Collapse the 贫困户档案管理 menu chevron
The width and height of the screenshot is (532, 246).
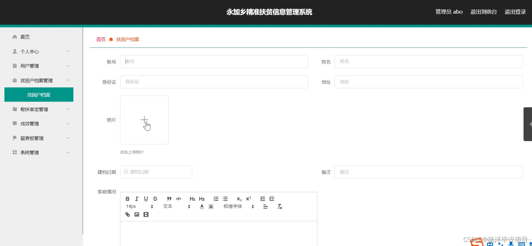(x=68, y=80)
